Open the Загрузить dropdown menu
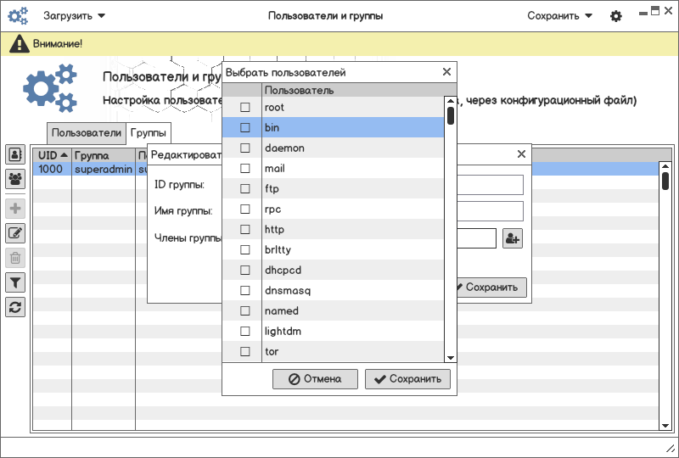 (75, 16)
